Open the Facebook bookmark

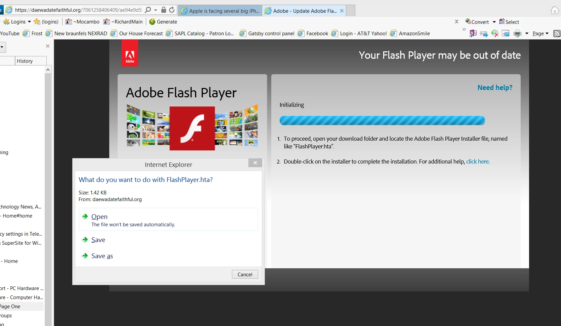313,34
